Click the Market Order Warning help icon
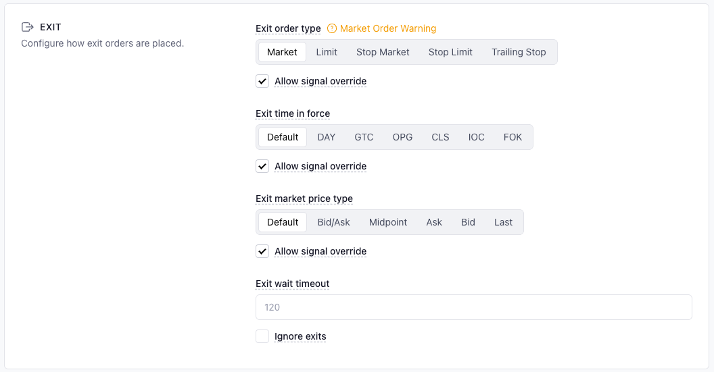714x372 pixels. 332,28
